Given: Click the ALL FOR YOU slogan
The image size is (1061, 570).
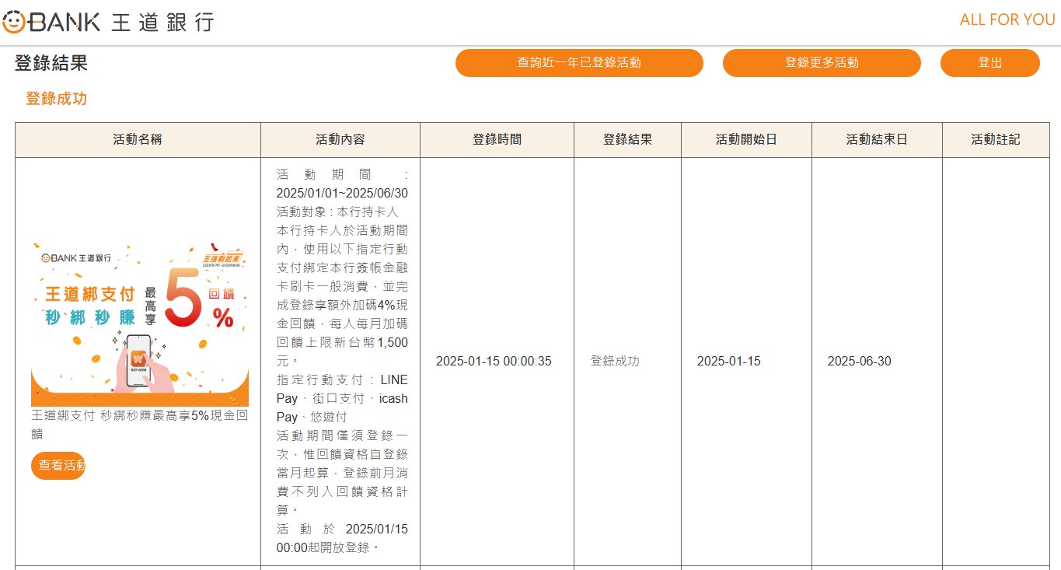Looking at the screenshot, I should (1007, 20).
